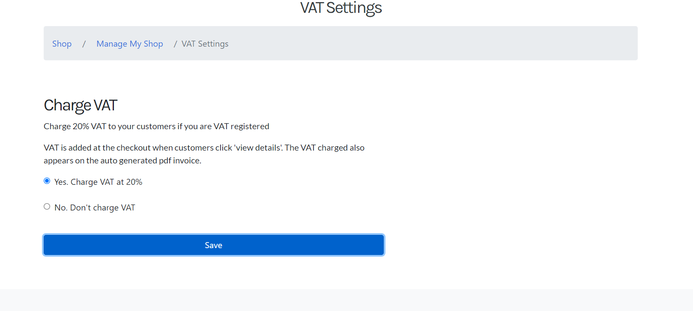Click the "appears on the auto generated pdf invoice" line
The height and width of the screenshot is (311, 693).
coord(122,160)
